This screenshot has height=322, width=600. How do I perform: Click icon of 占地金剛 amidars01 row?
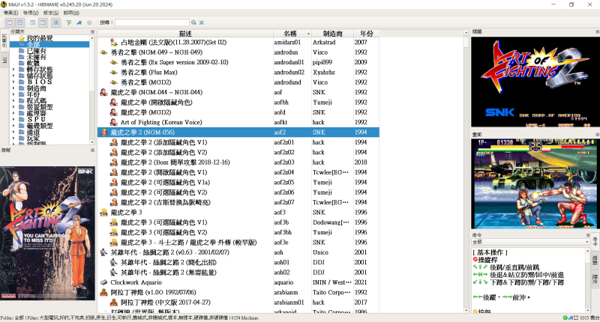(x=114, y=43)
